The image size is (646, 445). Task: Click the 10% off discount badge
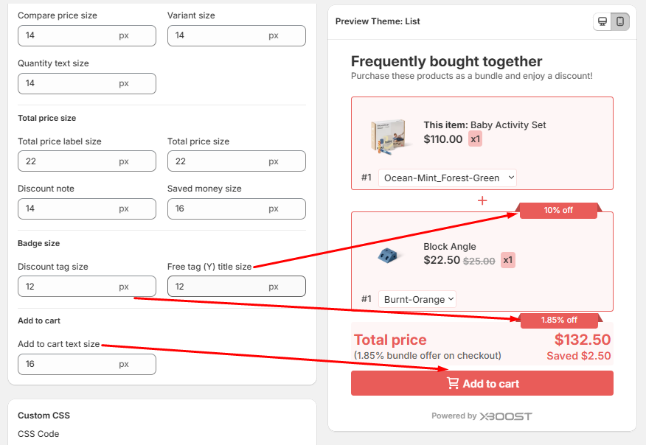pos(558,210)
